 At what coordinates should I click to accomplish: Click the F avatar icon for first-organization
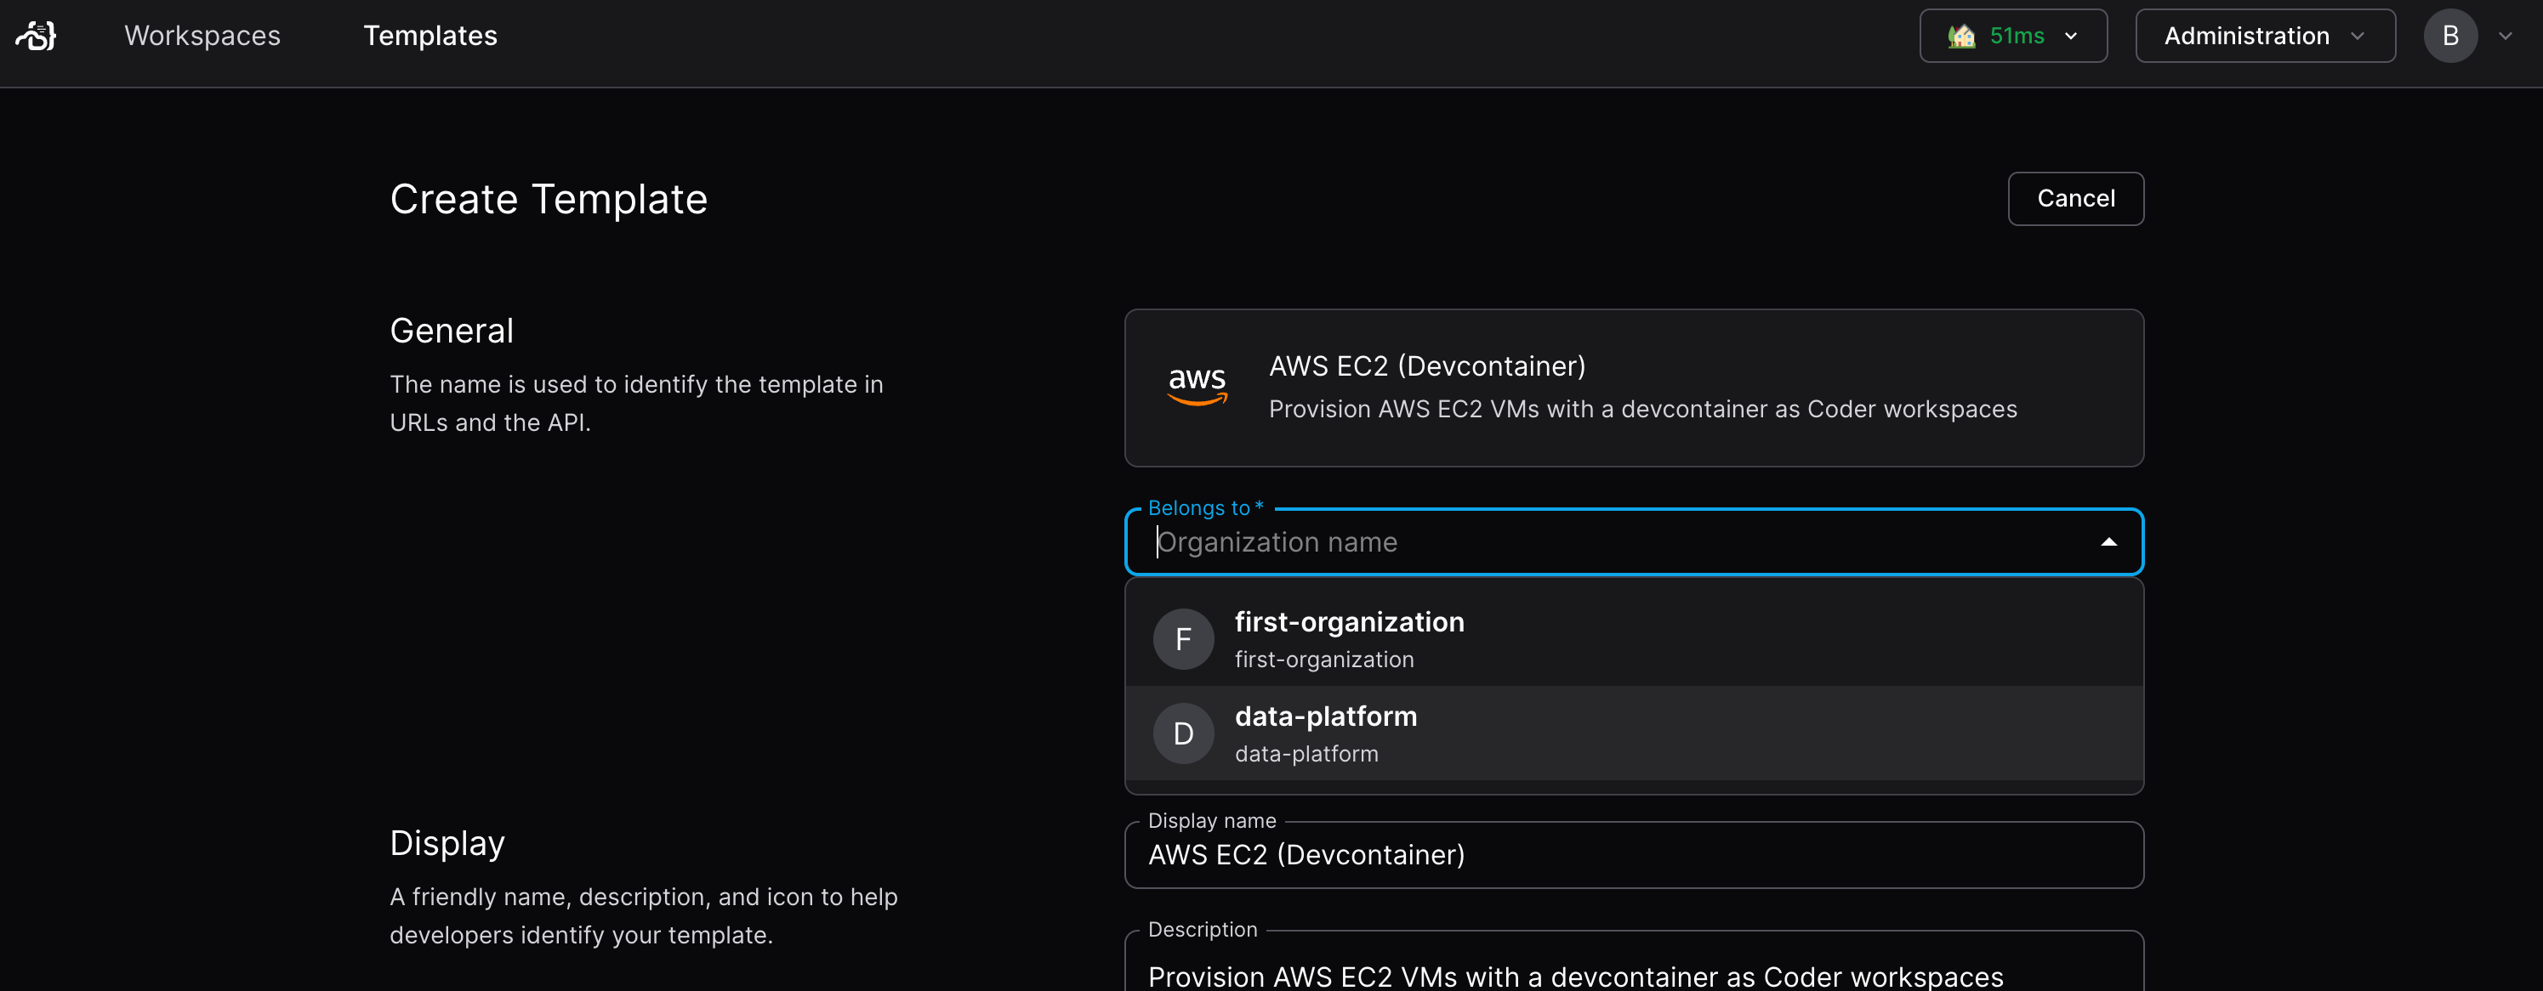pyautogui.click(x=1184, y=637)
